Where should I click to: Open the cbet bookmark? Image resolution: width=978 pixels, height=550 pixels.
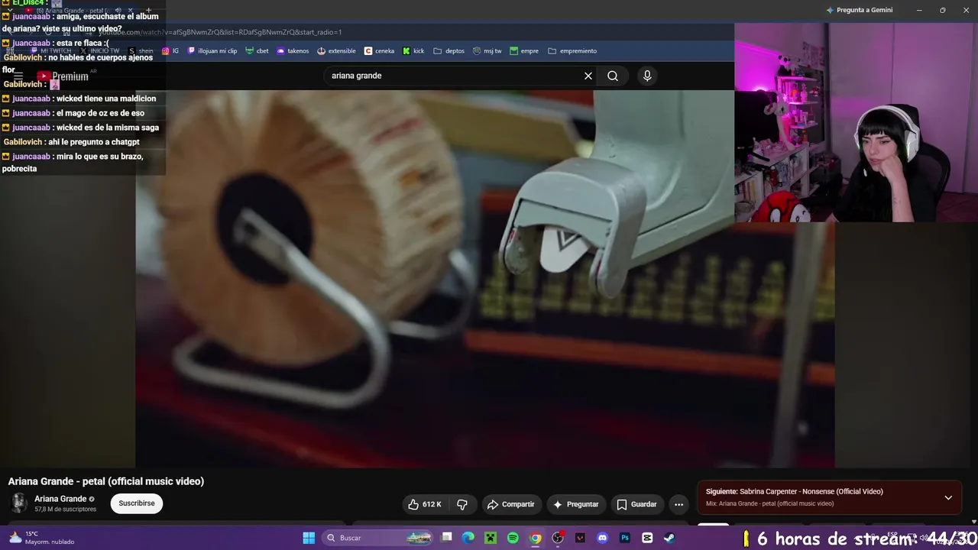click(x=257, y=51)
